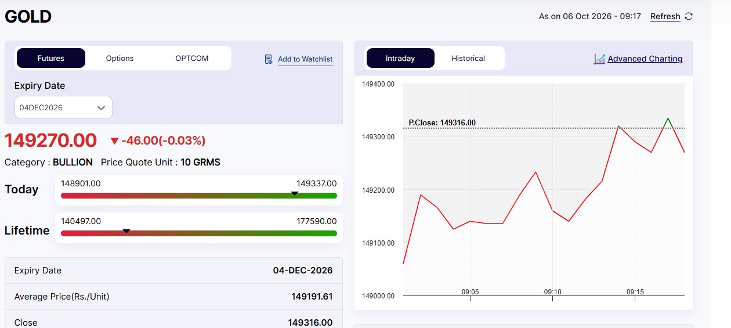Open the Expiry Date dropdown 04DEC2026
Screen dimensions: 731x328
(63, 107)
